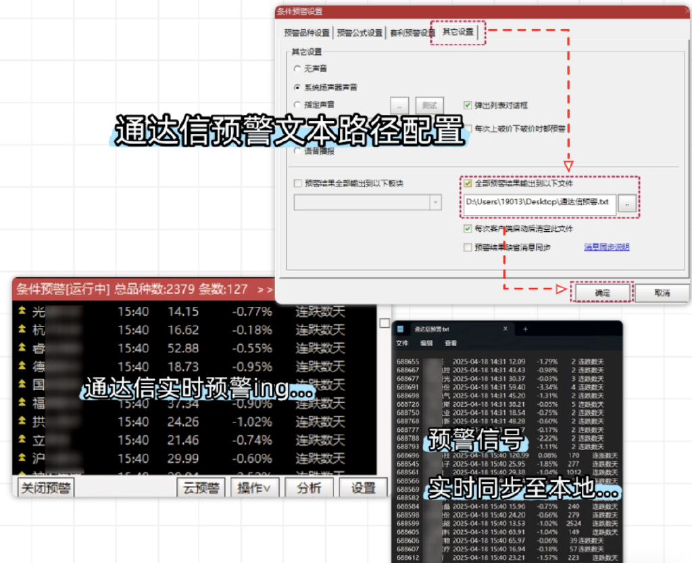
Task: Click the price 52.88 in alert list
Action: 183,347
